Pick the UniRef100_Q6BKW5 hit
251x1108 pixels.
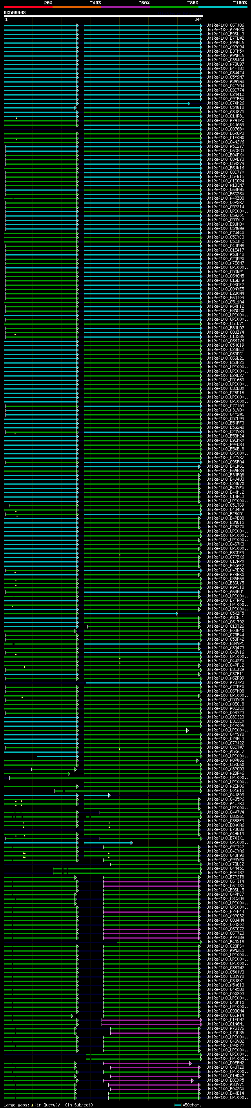click(225, 190)
